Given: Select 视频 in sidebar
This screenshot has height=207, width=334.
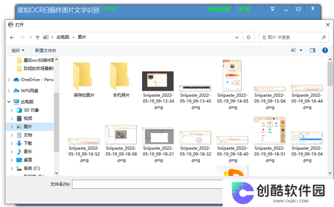Looking at the screenshot, I should (x=24, y=119).
